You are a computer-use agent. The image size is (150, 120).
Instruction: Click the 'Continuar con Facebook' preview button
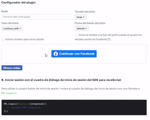(x=74, y=54)
